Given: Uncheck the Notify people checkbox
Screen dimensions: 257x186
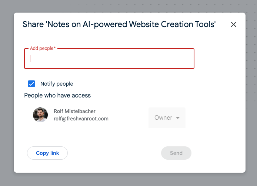Looking at the screenshot, I should pyautogui.click(x=31, y=84).
